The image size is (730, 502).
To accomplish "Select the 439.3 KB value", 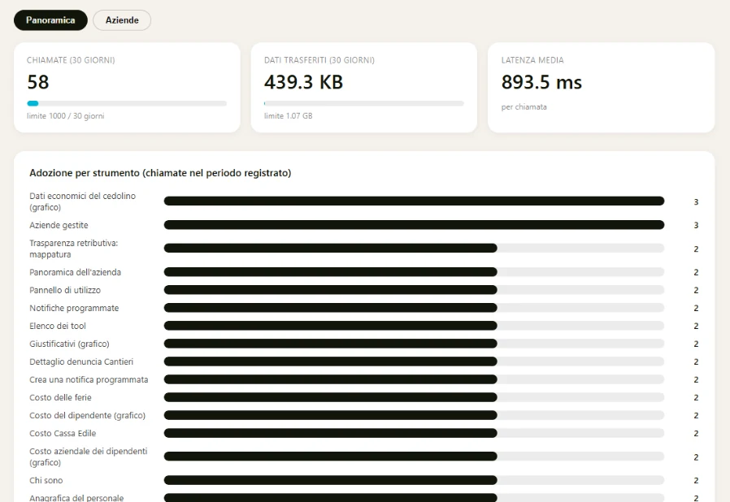I will pyautogui.click(x=303, y=82).
